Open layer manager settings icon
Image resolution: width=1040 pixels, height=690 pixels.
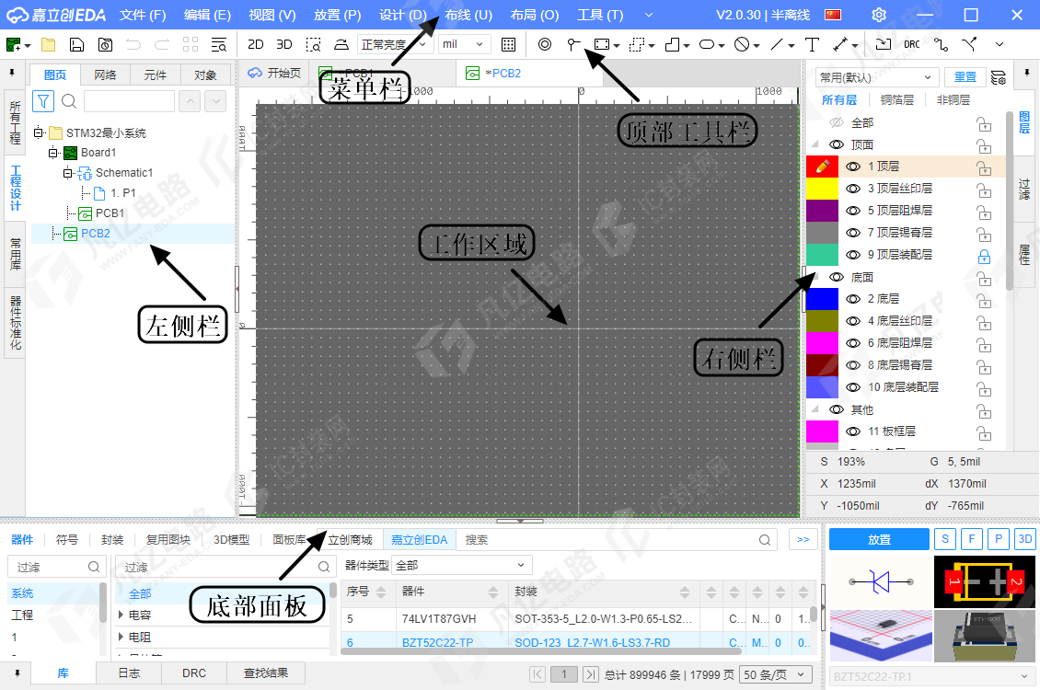tap(999, 77)
